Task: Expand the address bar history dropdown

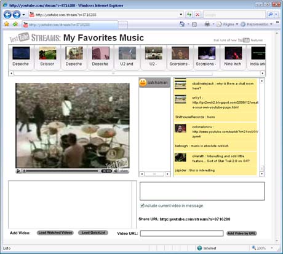Action: (x=181, y=15)
